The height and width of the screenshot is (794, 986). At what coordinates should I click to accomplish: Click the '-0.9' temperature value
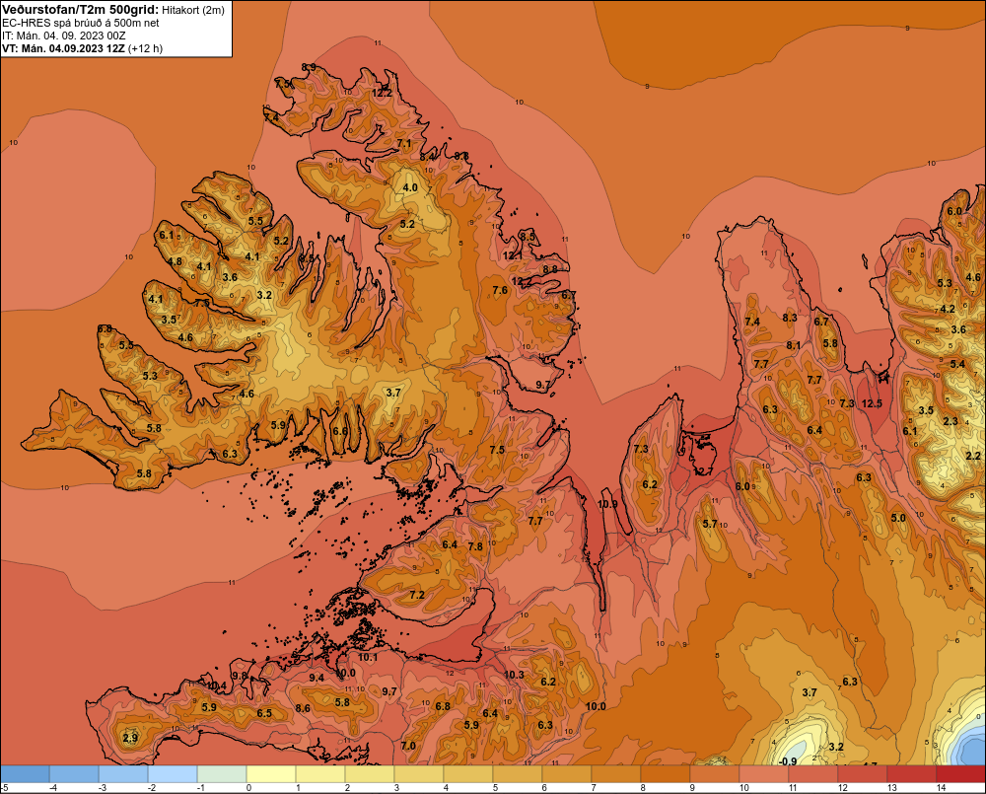[x=788, y=761]
